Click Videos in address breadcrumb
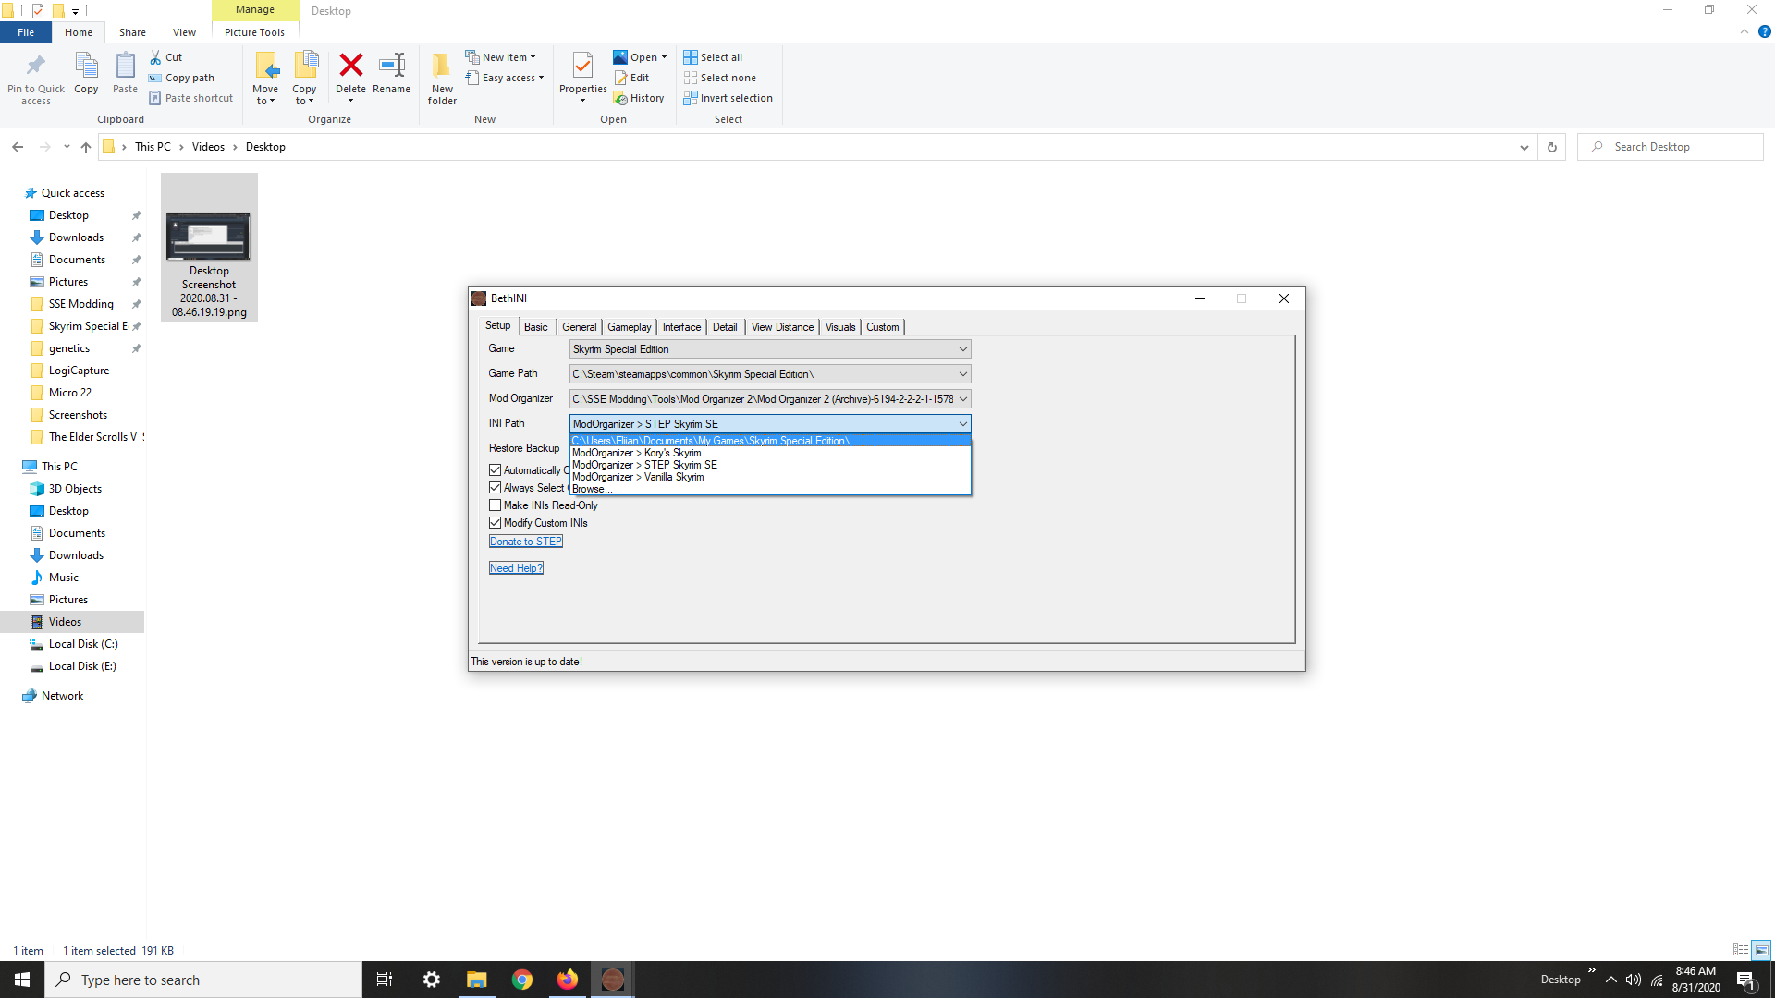1775x998 pixels. point(208,147)
